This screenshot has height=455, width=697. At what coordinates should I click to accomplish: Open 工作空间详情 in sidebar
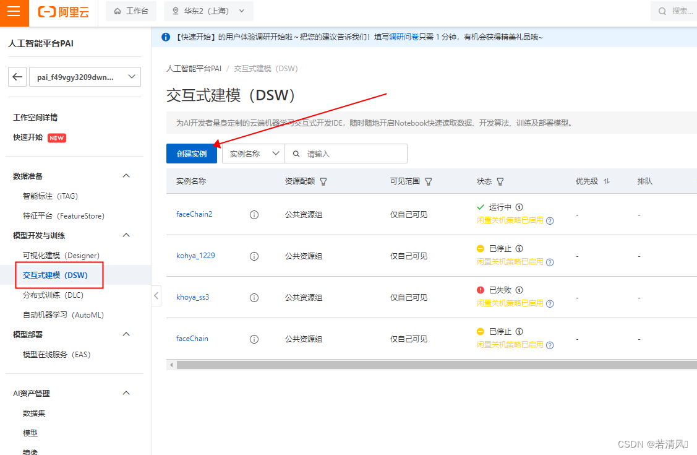35,118
